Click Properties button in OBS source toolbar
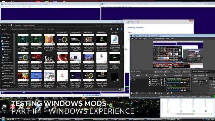The image size is (215, 121). tap(158, 72)
